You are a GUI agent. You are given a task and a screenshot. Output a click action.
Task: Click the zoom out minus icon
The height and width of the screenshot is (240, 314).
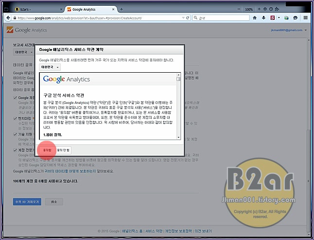point(239,9)
